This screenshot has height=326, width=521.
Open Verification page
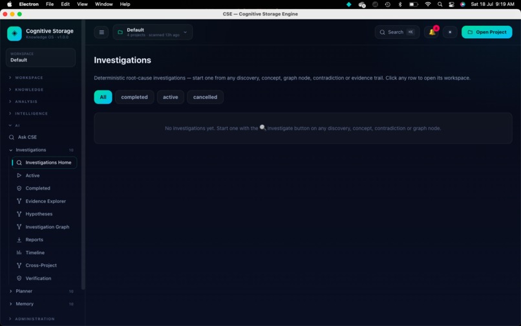click(44, 278)
